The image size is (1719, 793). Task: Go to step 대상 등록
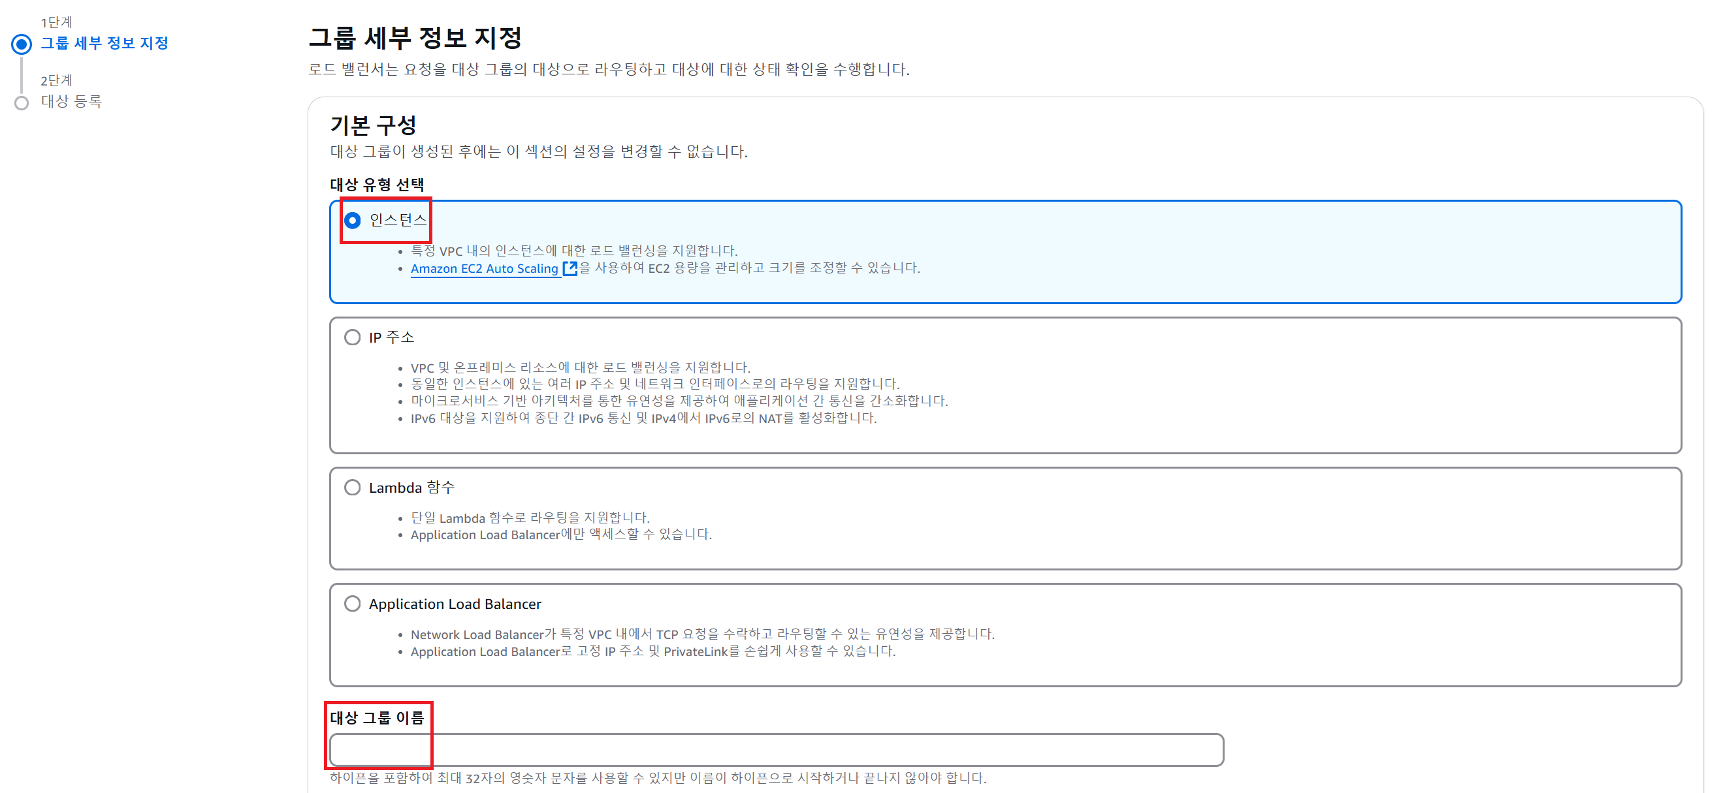click(71, 101)
